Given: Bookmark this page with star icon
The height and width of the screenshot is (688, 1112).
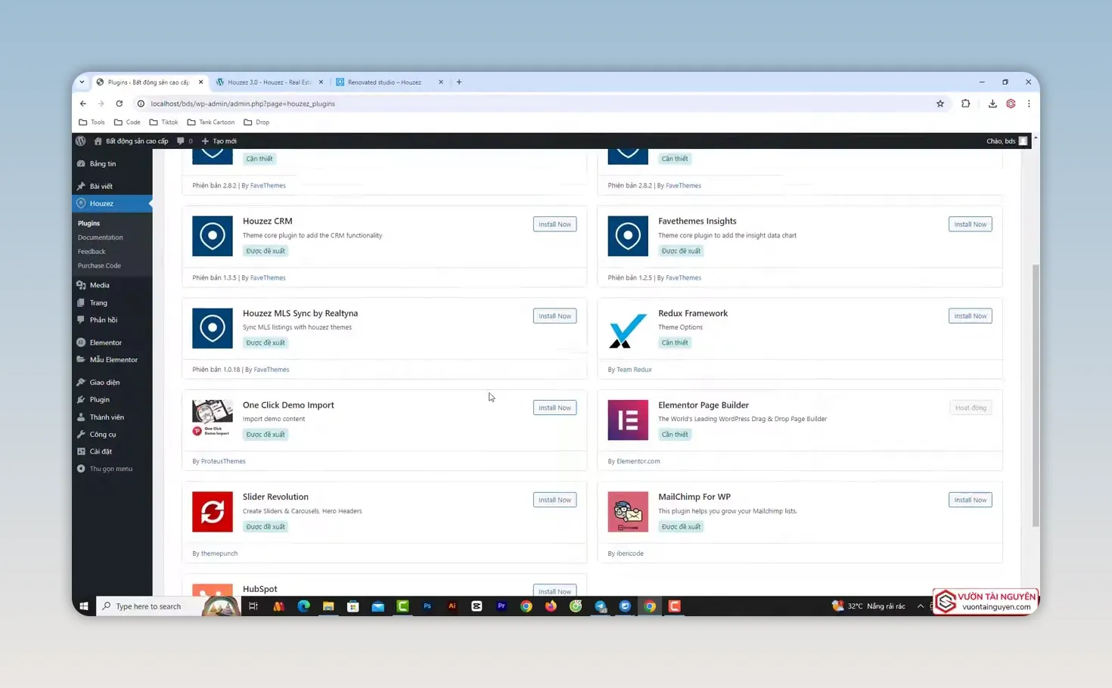Looking at the screenshot, I should pyautogui.click(x=940, y=104).
